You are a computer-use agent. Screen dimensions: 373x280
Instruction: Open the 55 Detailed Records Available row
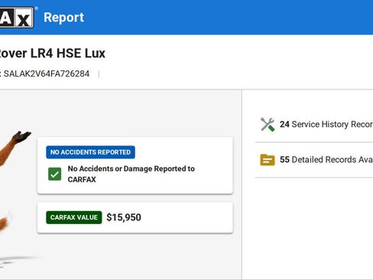click(314, 160)
